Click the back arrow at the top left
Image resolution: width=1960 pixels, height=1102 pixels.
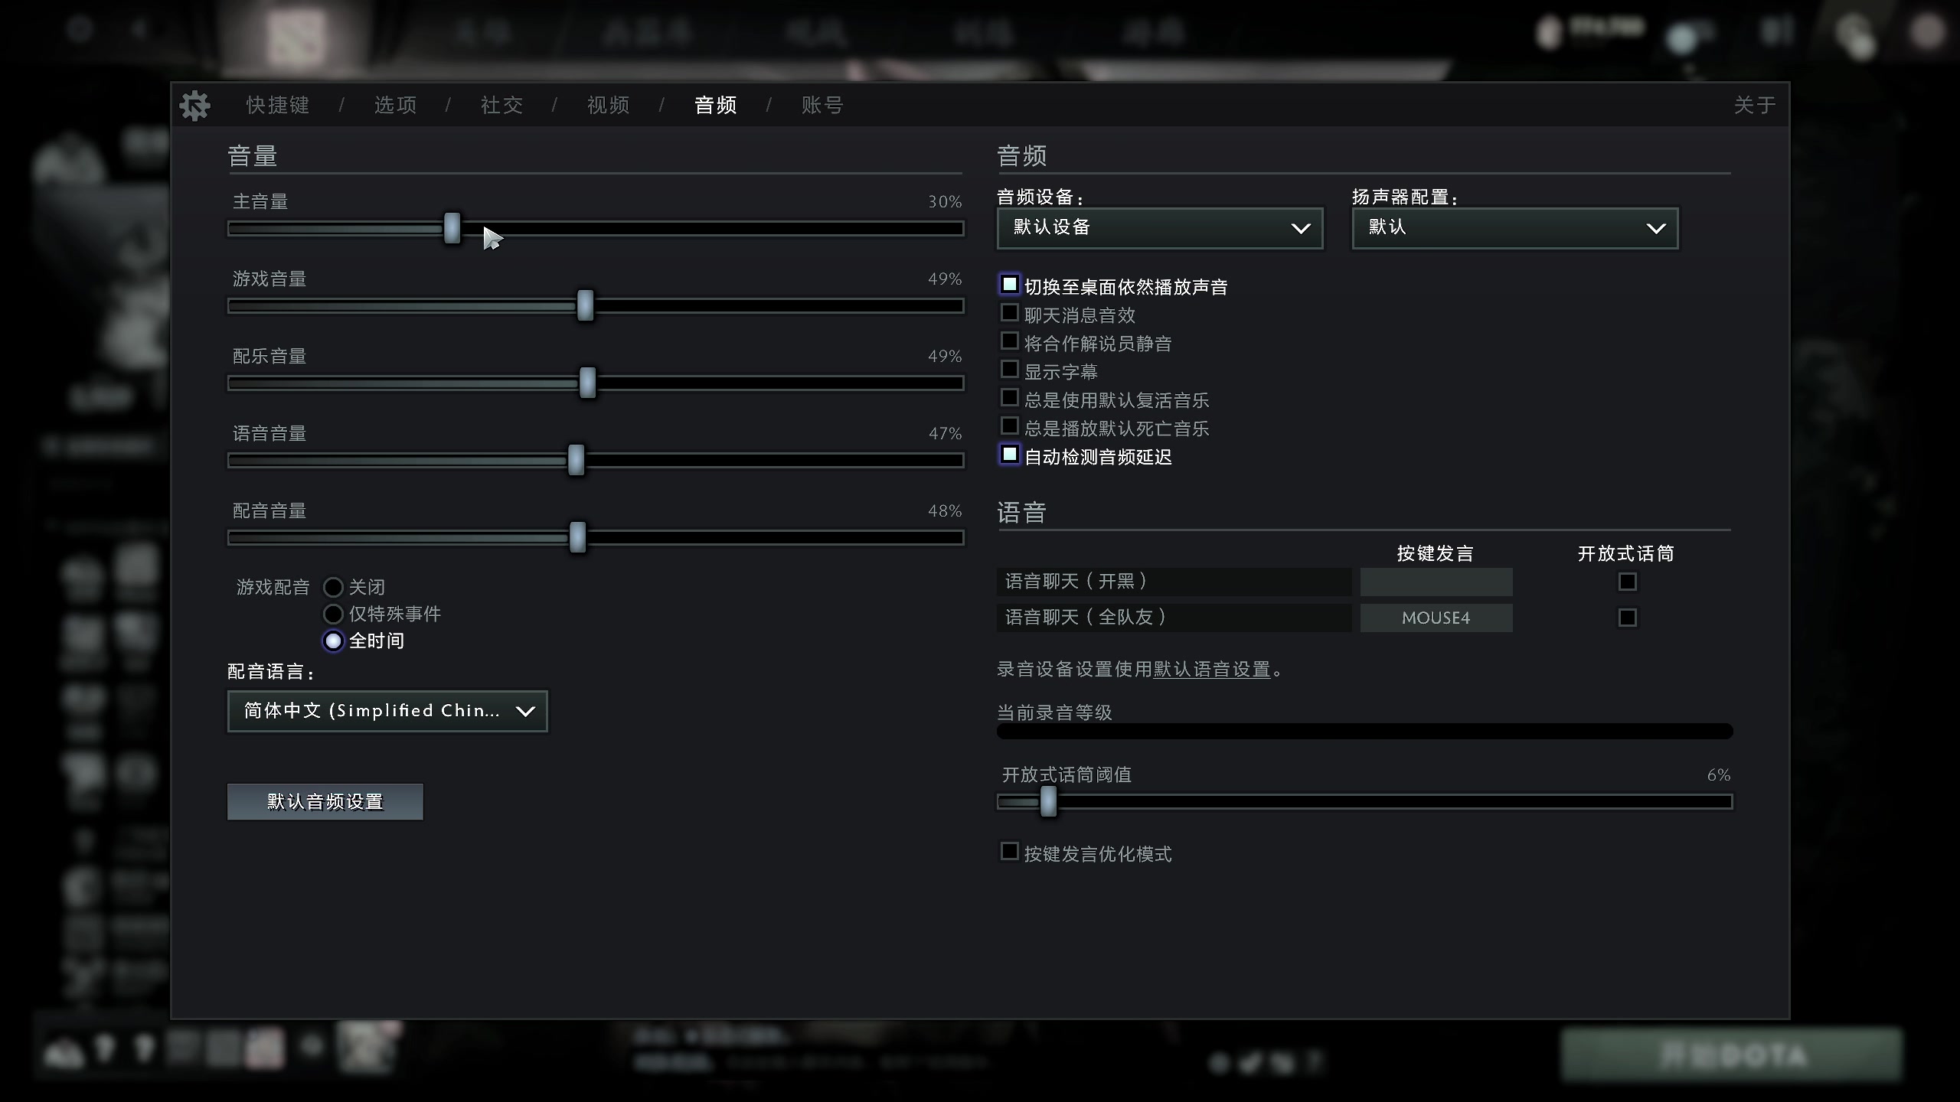click(140, 29)
